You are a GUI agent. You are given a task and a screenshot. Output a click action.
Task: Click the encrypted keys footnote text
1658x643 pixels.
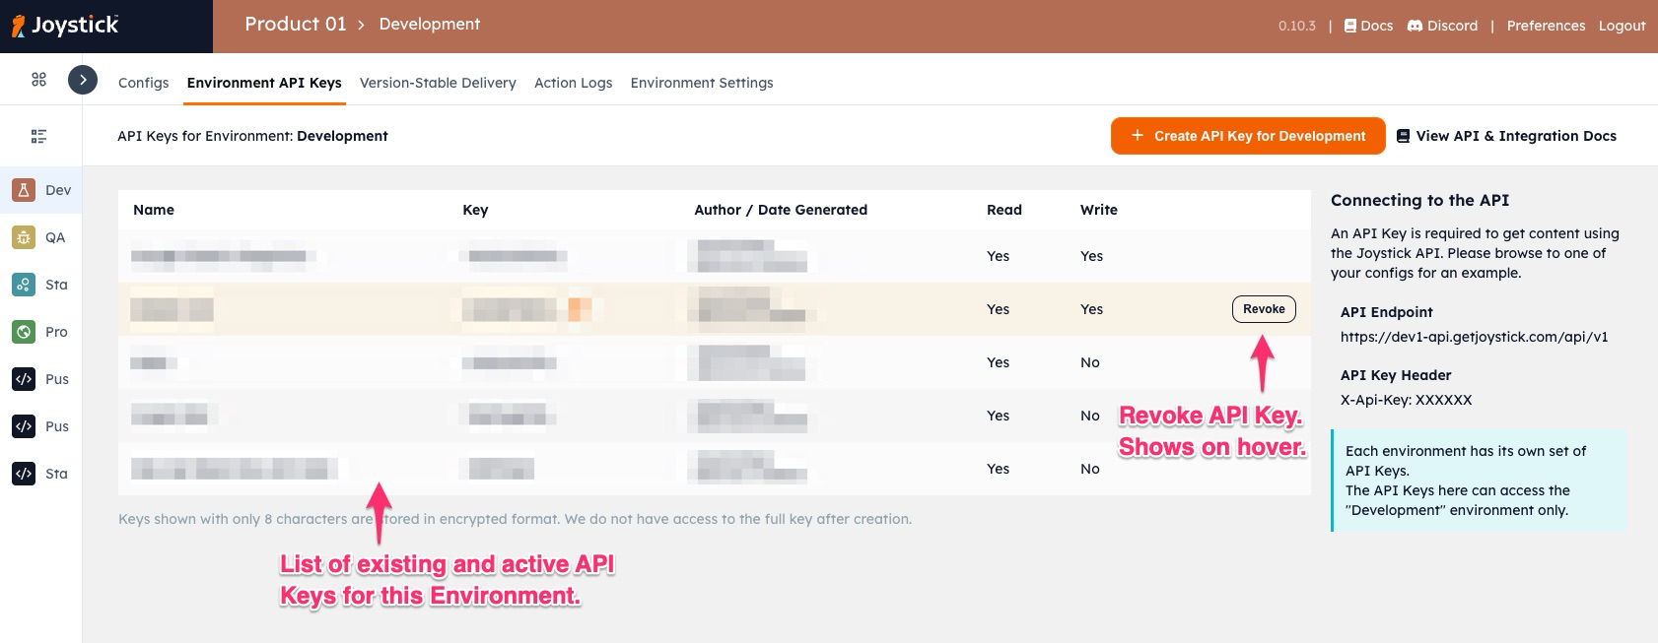pyautogui.click(x=515, y=519)
